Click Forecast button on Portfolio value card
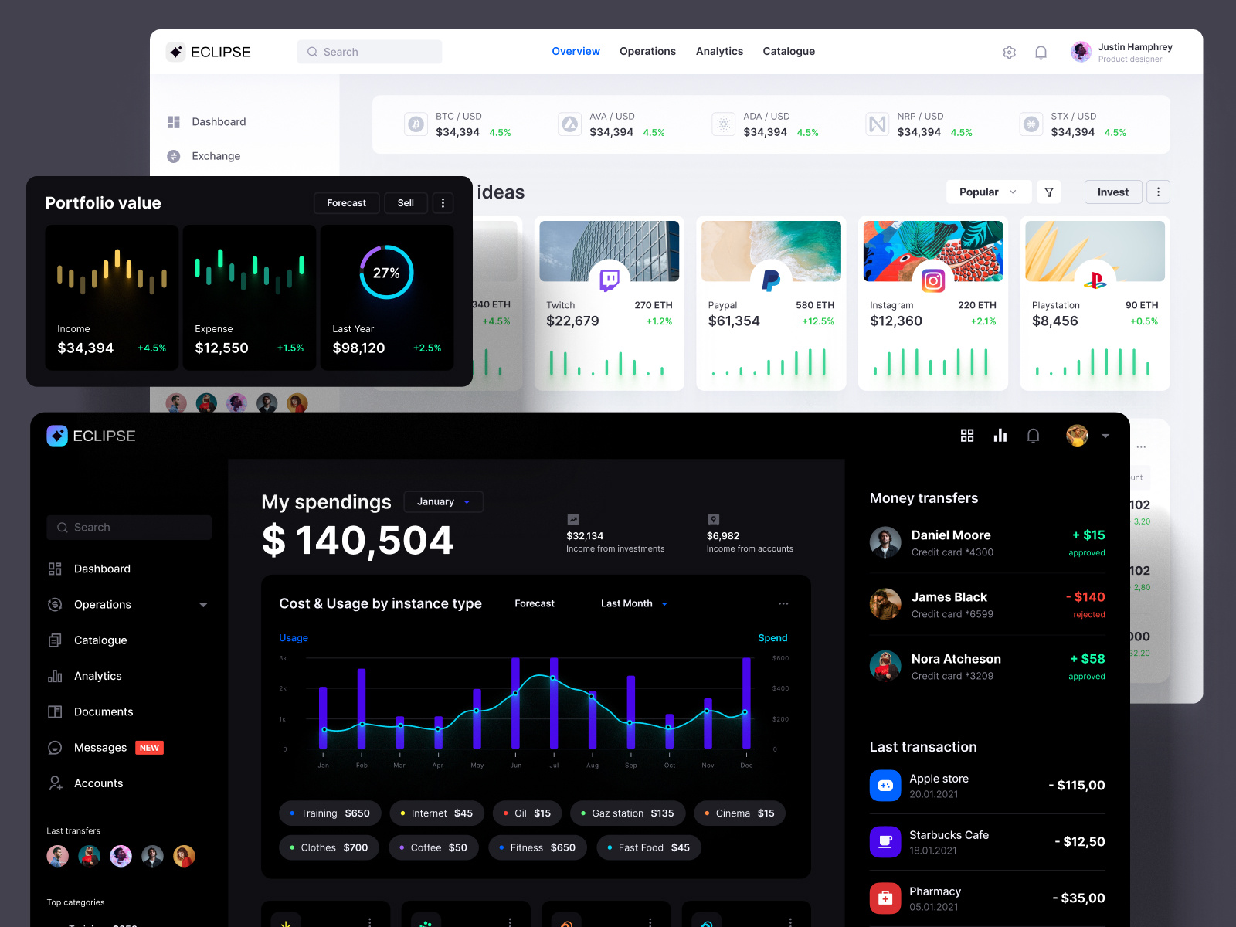The height and width of the screenshot is (927, 1236). 346,203
